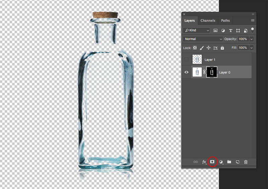The height and width of the screenshot is (189, 268).
Task: Delete layer with the trash icon
Action: pyautogui.click(x=246, y=162)
